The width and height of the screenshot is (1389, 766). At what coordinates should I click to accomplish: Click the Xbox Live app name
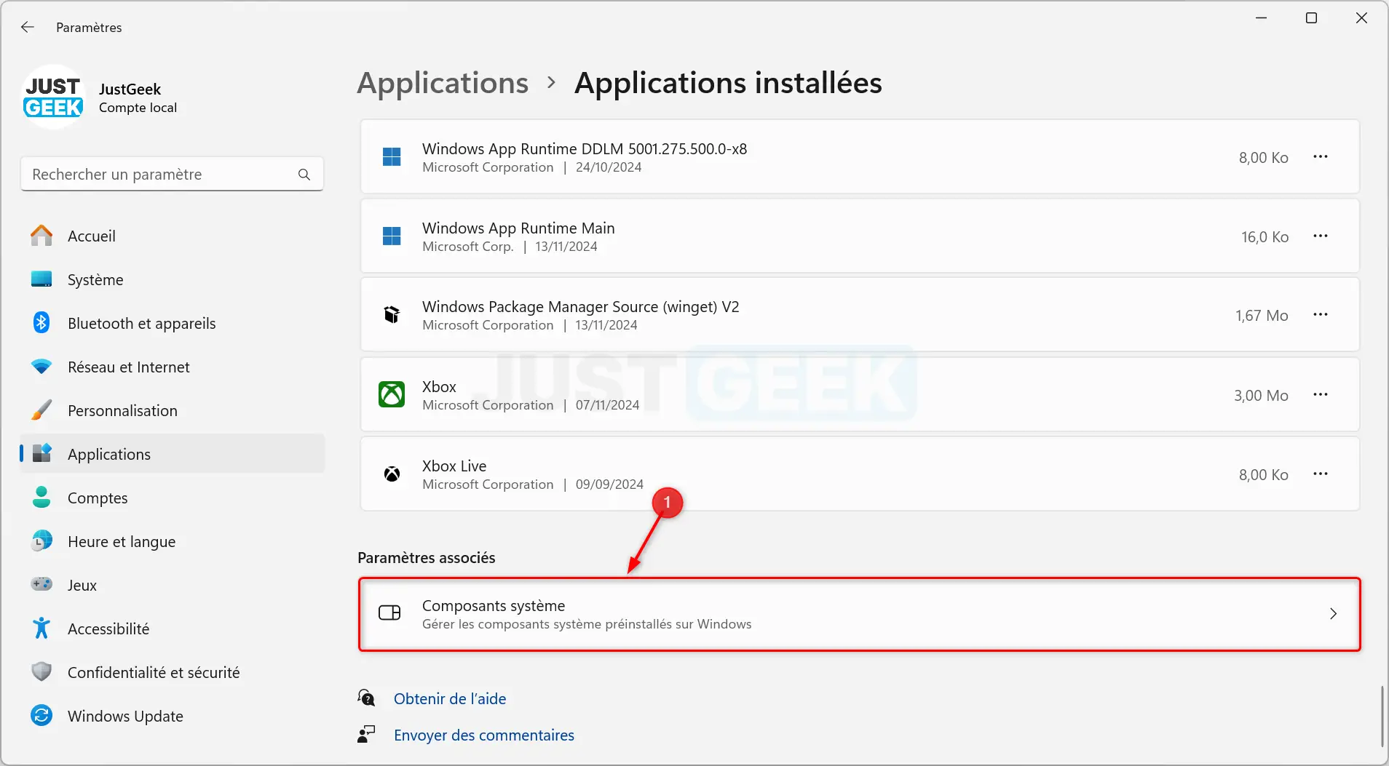pos(454,466)
